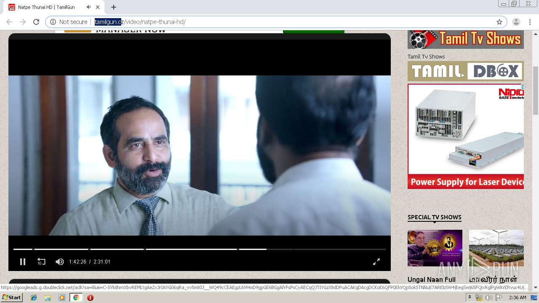
Task: Open a new browser tab
Action: click(x=114, y=7)
